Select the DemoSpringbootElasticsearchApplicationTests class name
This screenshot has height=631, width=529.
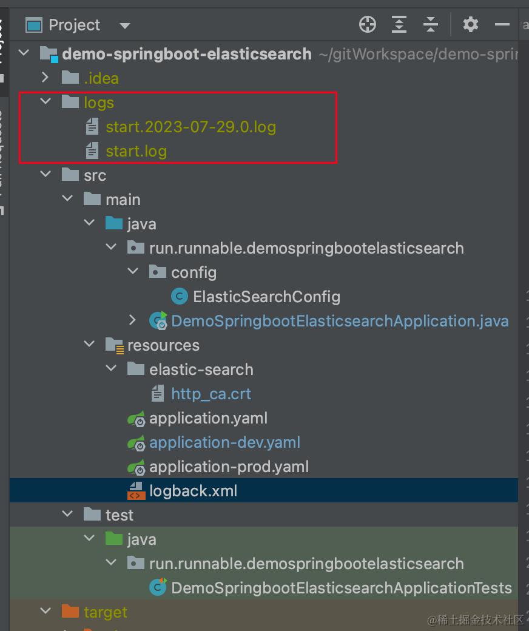[x=342, y=588]
